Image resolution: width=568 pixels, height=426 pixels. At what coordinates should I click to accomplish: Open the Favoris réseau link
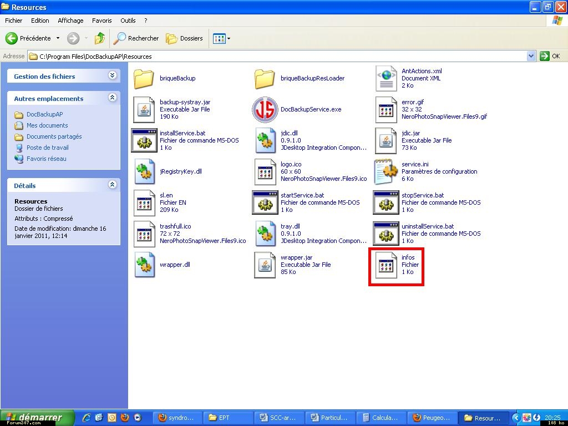pyautogui.click(x=47, y=159)
